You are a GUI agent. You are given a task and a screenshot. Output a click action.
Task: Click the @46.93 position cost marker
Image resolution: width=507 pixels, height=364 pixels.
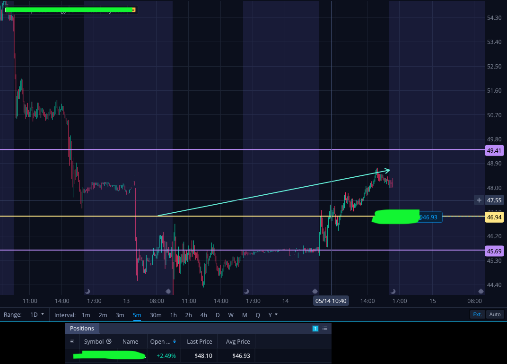[430, 217]
